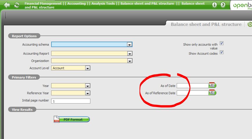Click the Accounting Report label
252x139 pixels.
point(36,54)
